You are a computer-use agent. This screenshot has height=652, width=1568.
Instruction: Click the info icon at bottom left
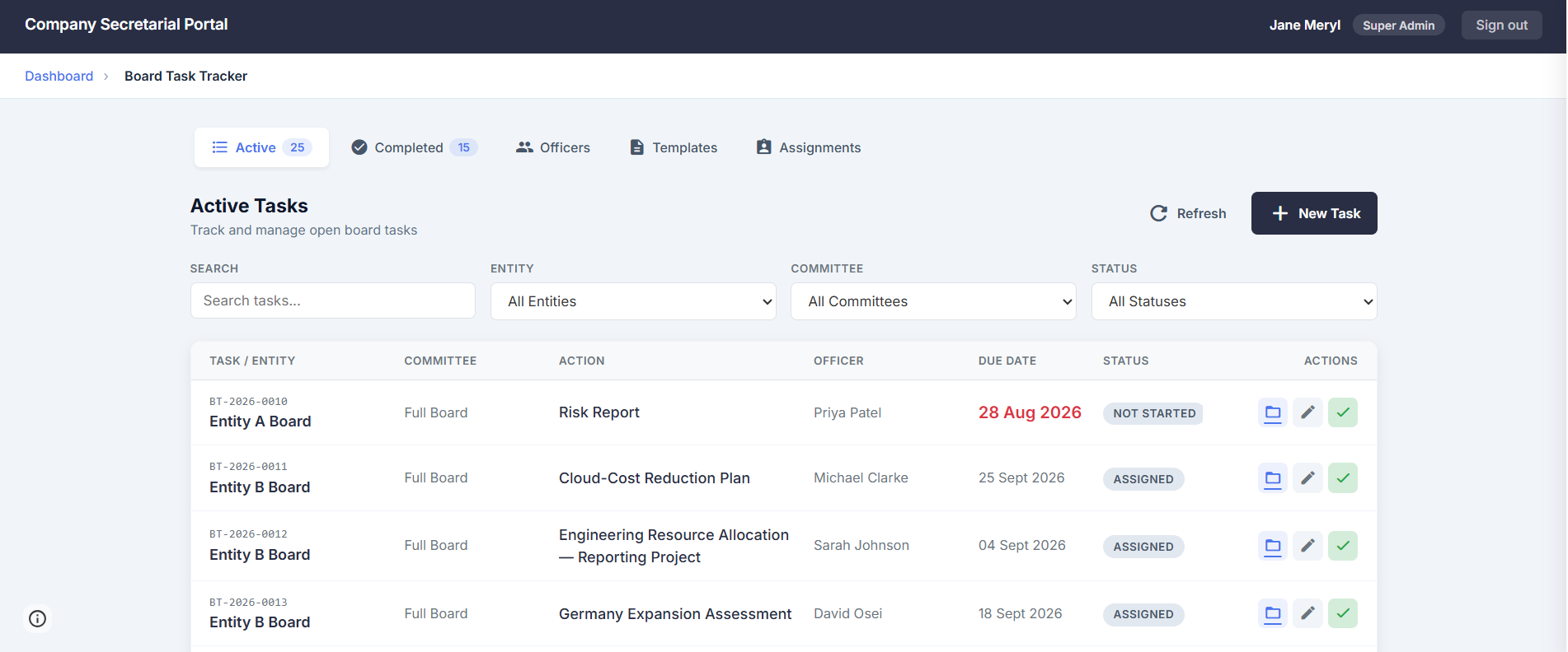pos(37,618)
